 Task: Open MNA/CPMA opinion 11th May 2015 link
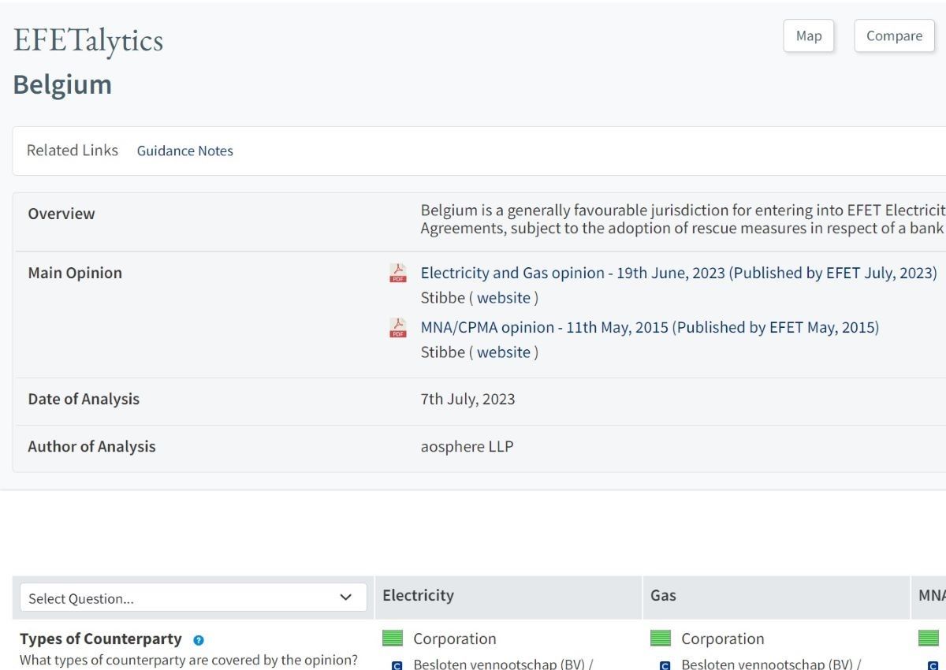click(x=649, y=327)
